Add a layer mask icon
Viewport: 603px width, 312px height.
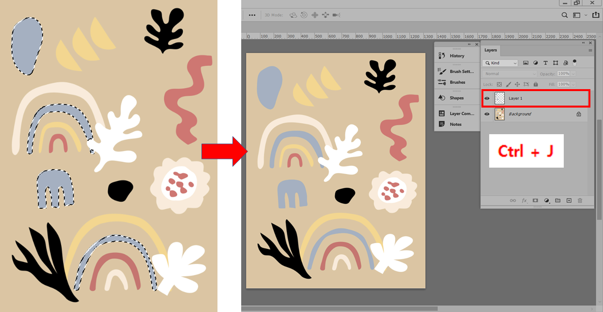coord(535,201)
